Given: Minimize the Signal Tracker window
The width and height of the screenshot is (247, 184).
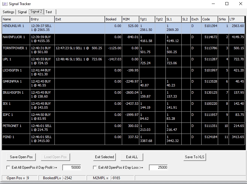Looking at the screenshot, I should click(x=213, y=4).
